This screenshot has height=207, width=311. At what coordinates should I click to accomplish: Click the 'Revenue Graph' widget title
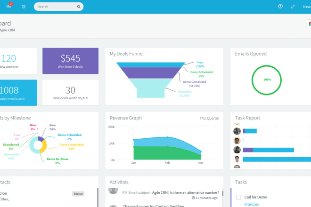tap(126, 118)
